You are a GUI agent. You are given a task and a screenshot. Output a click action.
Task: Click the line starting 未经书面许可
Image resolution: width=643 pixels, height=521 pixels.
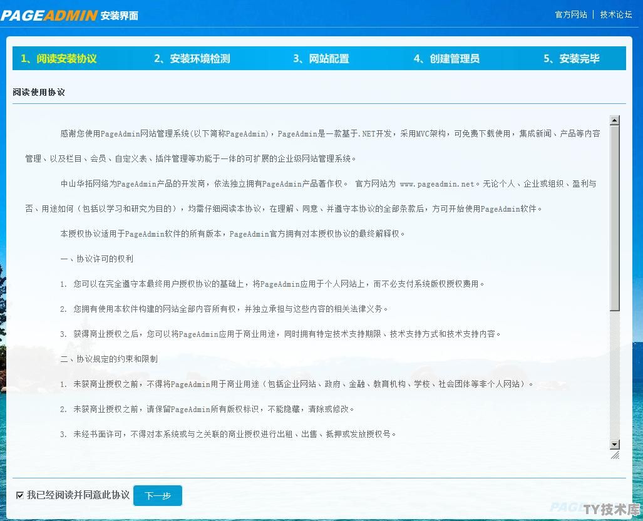click(x=228, y=434)
